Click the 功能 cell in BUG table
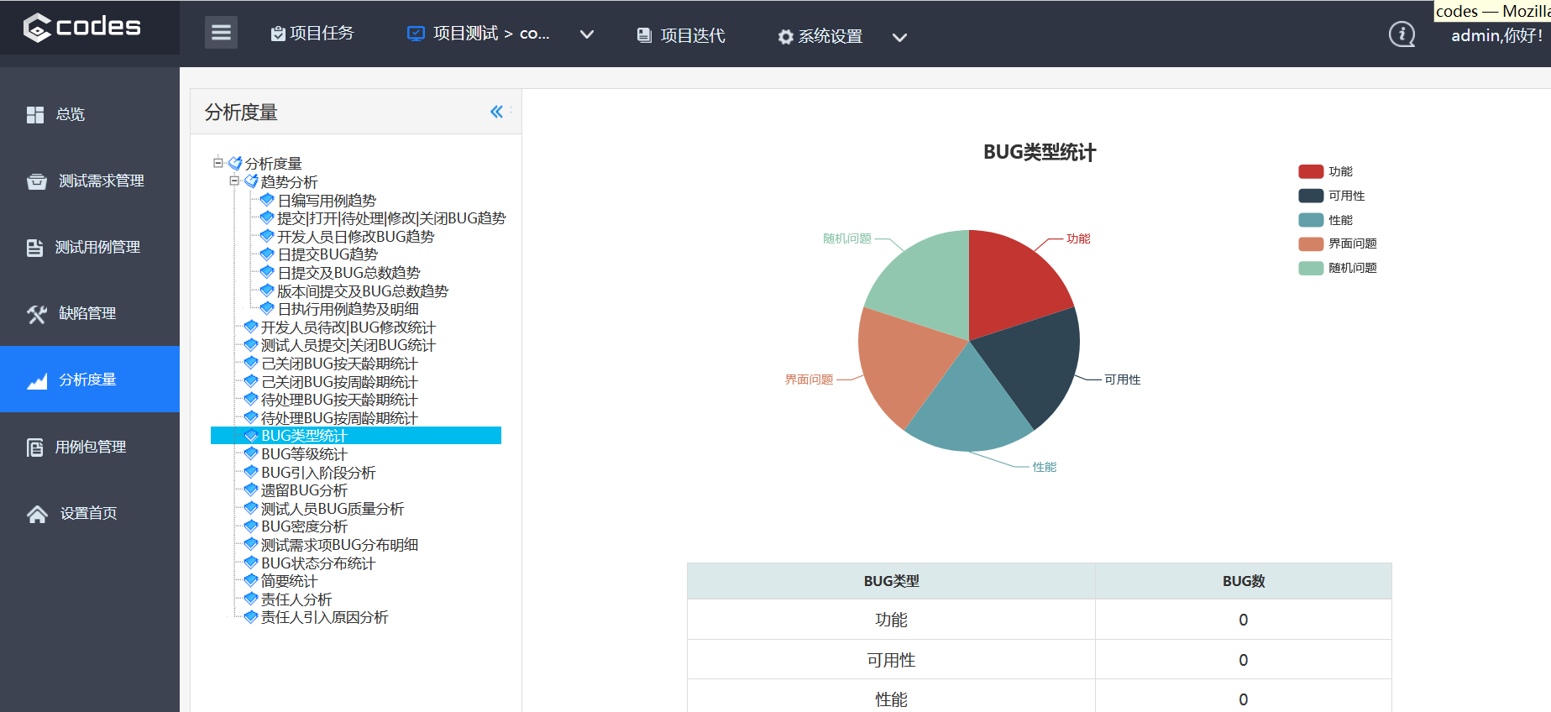The width and height of the screenshot is (1551, 712). point(891,620)
